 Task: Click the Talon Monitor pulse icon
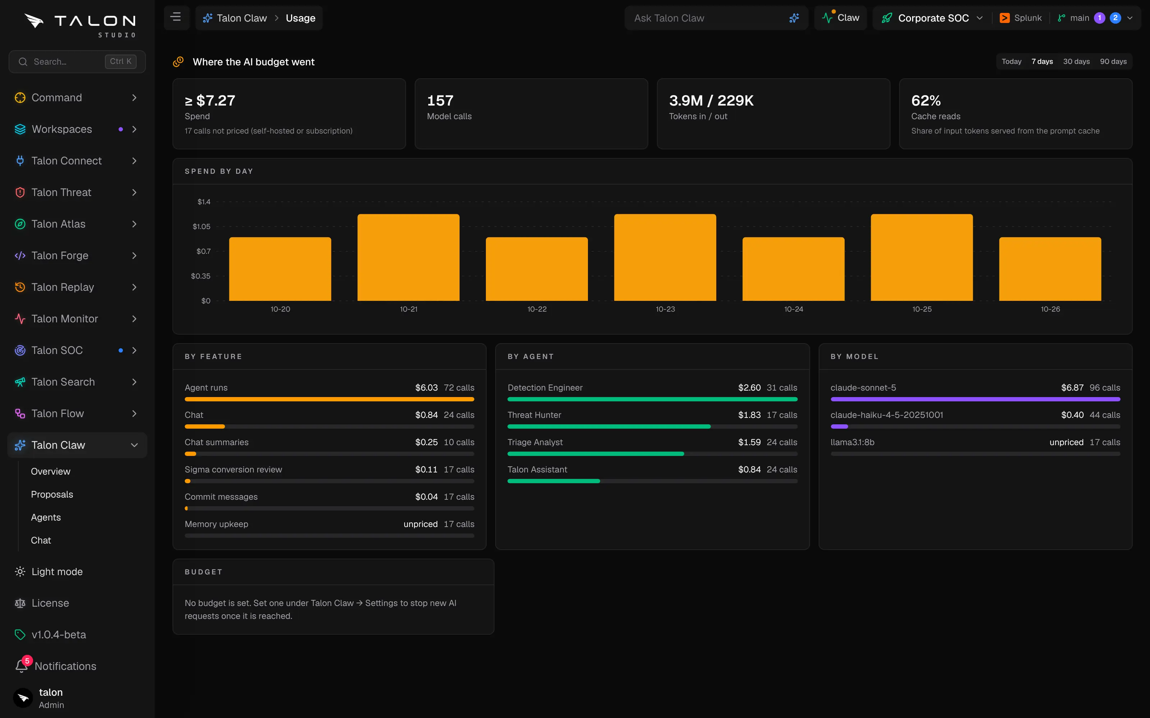(x=20, y=319)
